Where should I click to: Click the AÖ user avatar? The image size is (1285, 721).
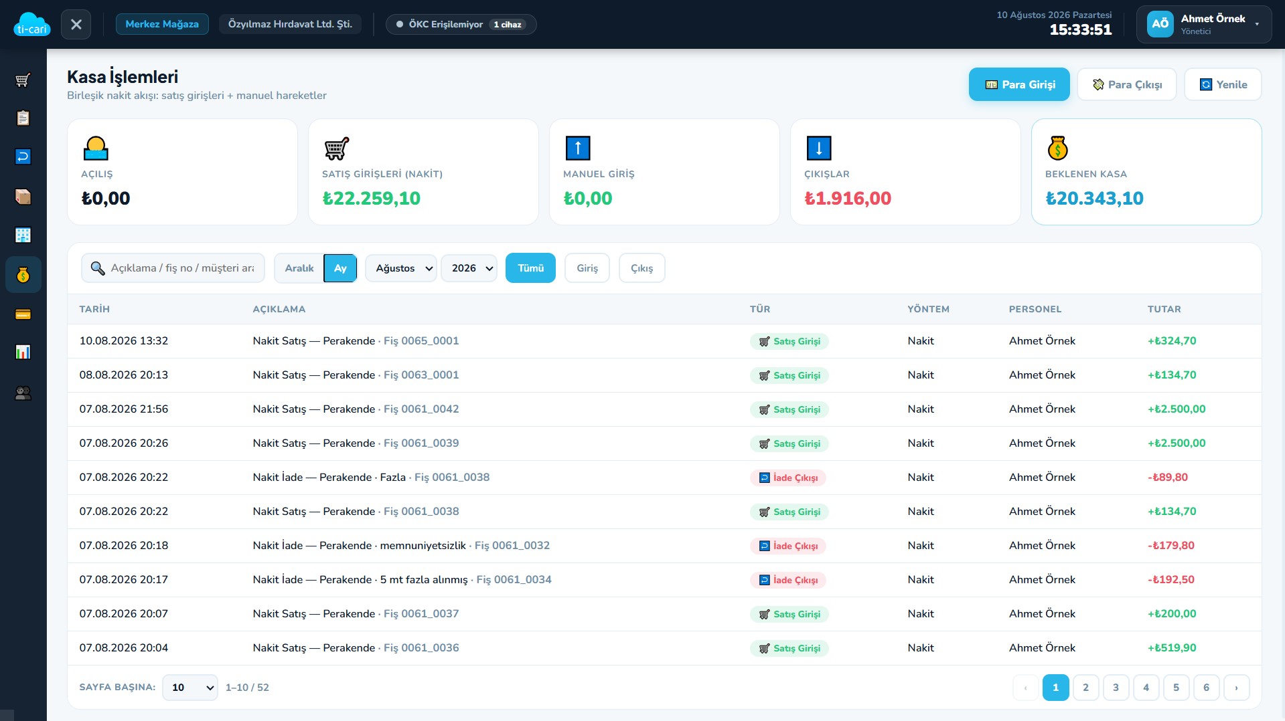(1160, 24)
